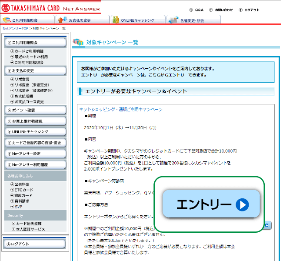Select お支払増額 in sidebar
The image size is (283, 261).
point(23,96)
